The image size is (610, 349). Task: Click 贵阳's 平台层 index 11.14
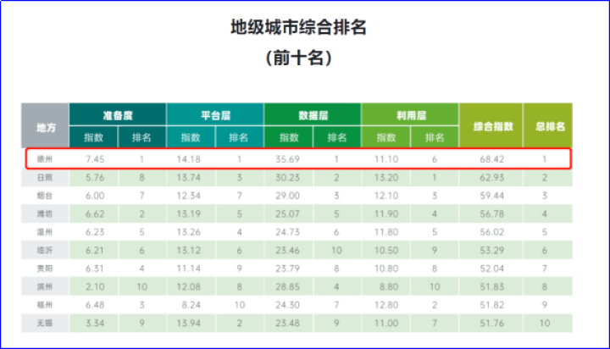[x=189, y=269]
